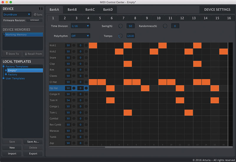Click Clap randomness knob
Image resolution: width=236 pixels, height=162 pixels.
pos(86,64)
